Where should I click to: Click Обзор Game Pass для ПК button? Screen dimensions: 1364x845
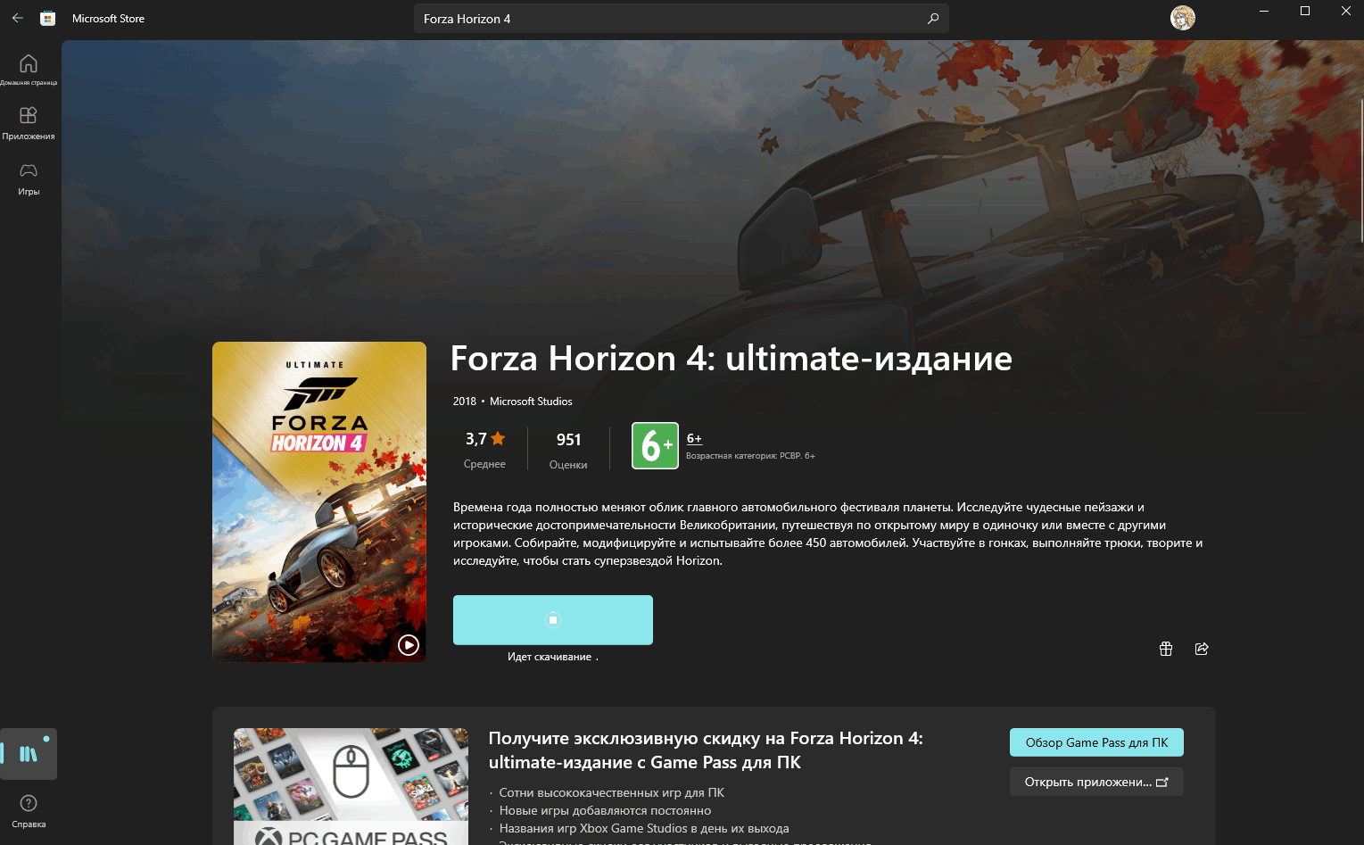tap(1096, 742)
